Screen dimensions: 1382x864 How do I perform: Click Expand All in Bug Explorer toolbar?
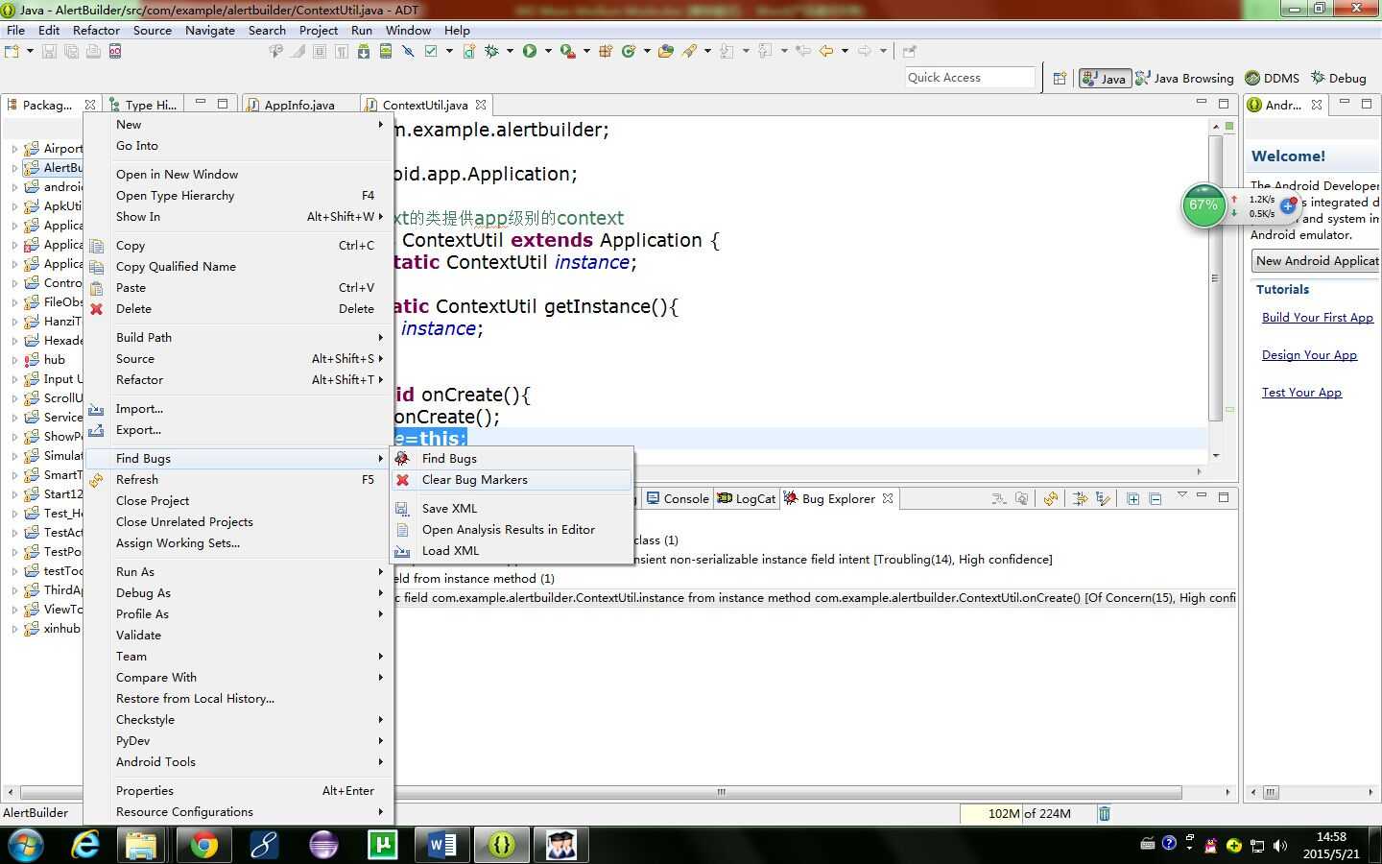1133,498
